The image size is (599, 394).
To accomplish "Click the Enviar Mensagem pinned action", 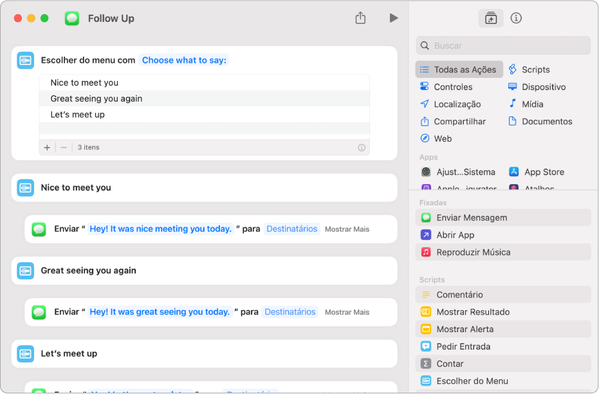I will (472, 218).
